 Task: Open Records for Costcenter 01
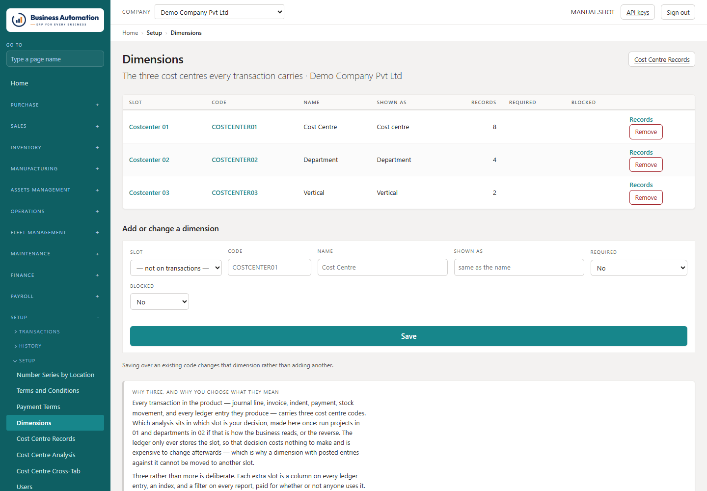click(641, 120)
